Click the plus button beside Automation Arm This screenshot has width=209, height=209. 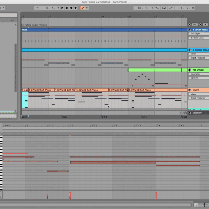click(x=87, y=8)
